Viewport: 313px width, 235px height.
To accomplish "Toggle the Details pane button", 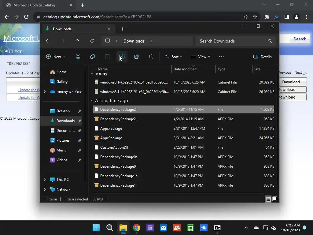I will pos(262,57).
